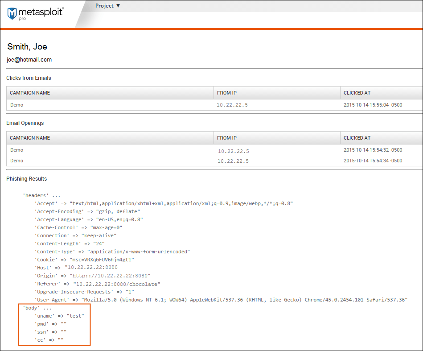The width and height of the screenshot is (423, 351).
Task: Click the Phishing Results section heading
Action: pos(26,179)
